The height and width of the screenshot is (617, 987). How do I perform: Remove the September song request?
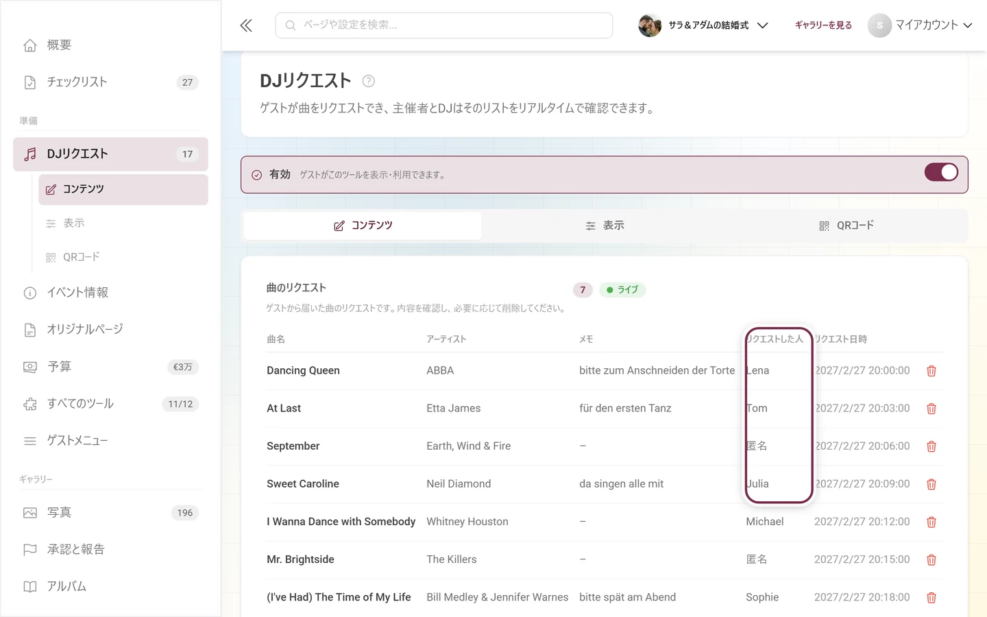(x=931, y=446)
